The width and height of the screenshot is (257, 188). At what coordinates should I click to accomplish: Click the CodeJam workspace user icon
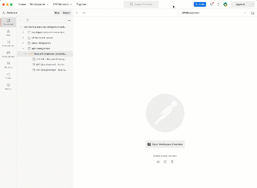(x=4, y=13)
